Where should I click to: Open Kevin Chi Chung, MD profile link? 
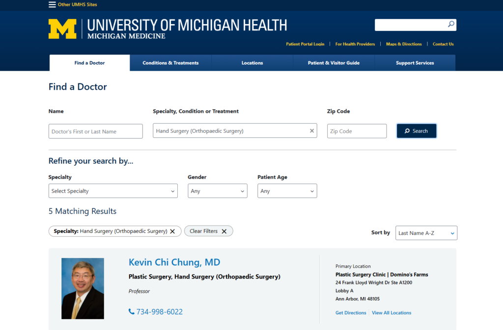point(174,262)
